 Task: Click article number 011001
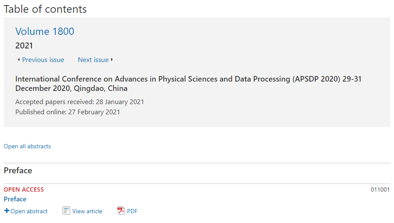click(380, 189)
